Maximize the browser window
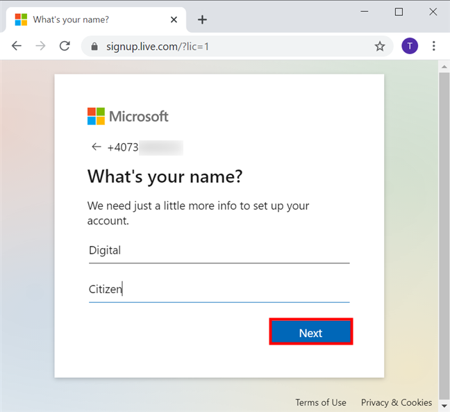The width and height of the screenshot is (450, 412). point(399,12)
